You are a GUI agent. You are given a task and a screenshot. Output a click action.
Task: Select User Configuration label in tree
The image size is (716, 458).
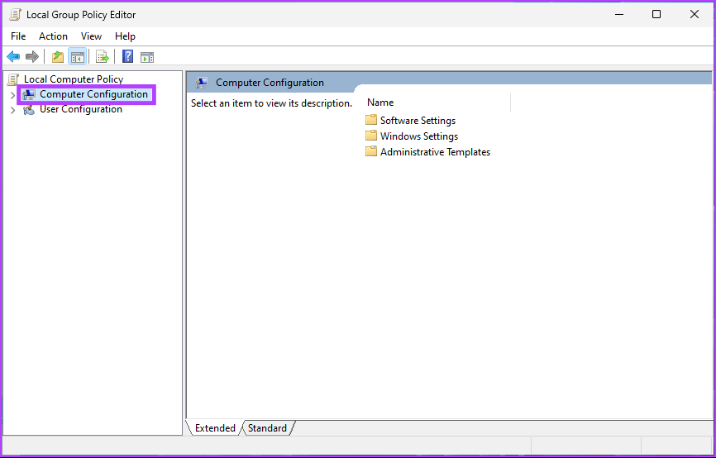[x=81, y=109]
